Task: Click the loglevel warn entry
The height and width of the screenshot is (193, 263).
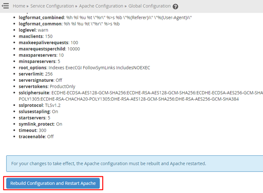Action: tap(27, 32)
